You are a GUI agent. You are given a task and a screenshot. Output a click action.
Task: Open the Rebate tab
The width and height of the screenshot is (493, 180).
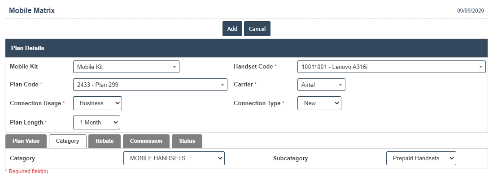(x=105, y=141)
